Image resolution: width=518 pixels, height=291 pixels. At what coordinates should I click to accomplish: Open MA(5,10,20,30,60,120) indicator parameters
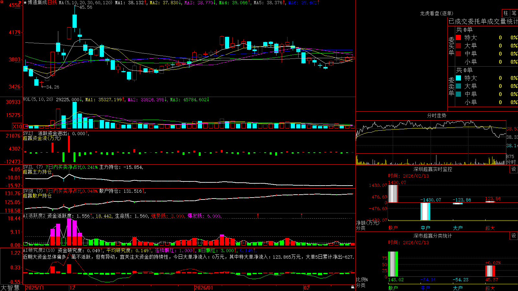tap(85, 3)
